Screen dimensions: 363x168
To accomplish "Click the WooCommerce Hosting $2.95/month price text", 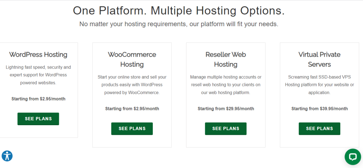I will [x=132, y=109].
